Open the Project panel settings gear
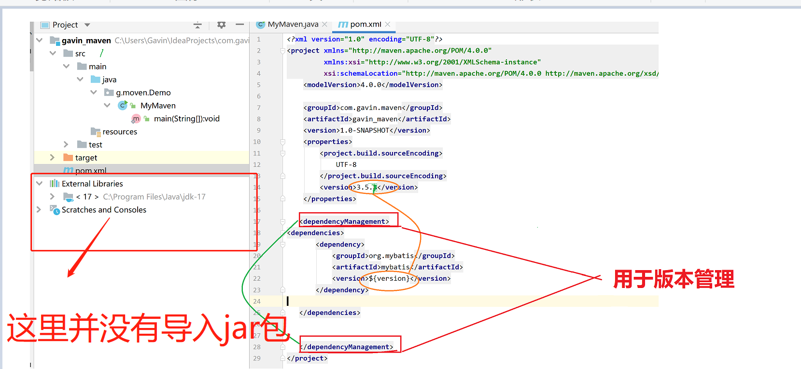Screen dimensions: 801x369 tap(221, 25)
